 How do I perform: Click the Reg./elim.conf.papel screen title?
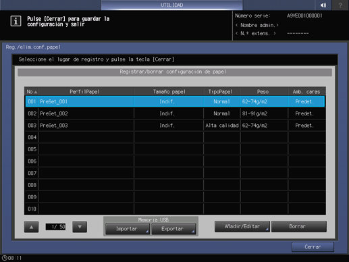point(33,47)
